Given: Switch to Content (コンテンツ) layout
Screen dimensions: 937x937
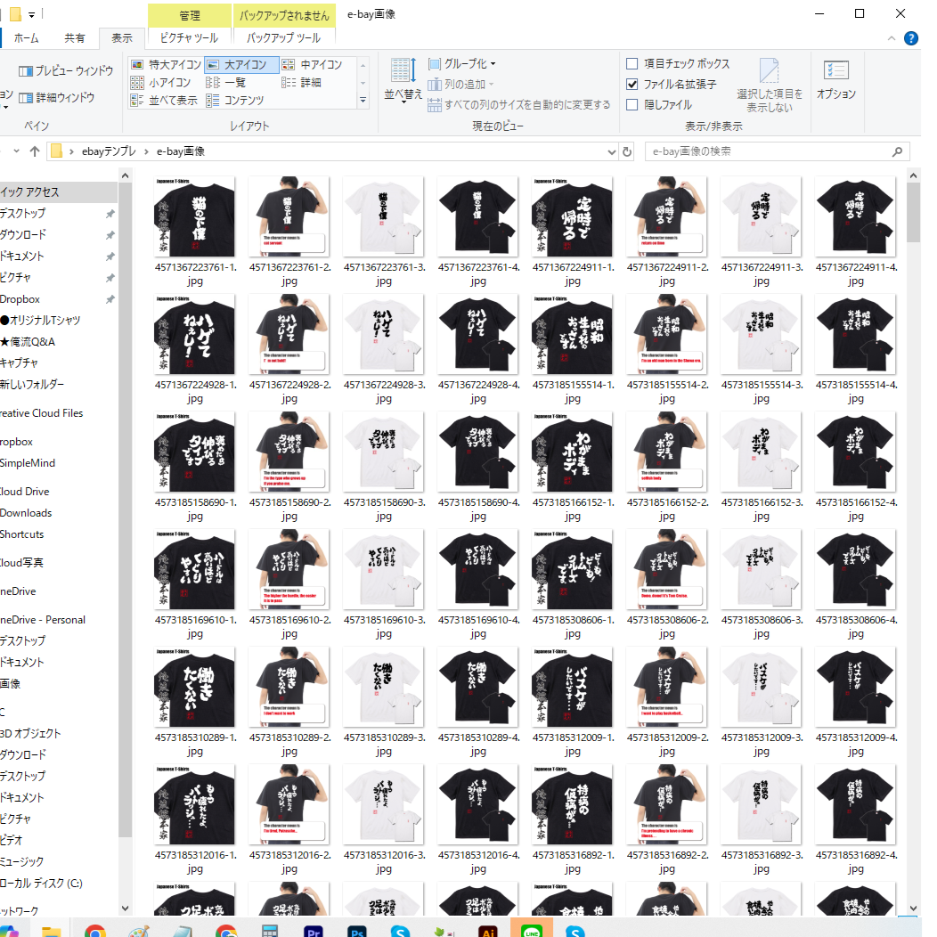Looking at the screenshot, I should 235,101.
